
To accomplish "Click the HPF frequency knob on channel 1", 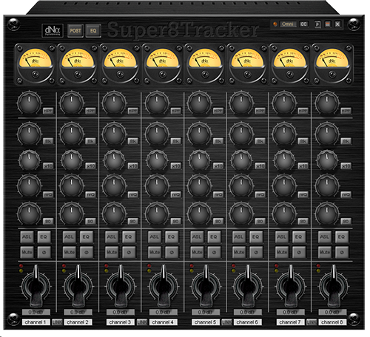I will tap(29, 103).
